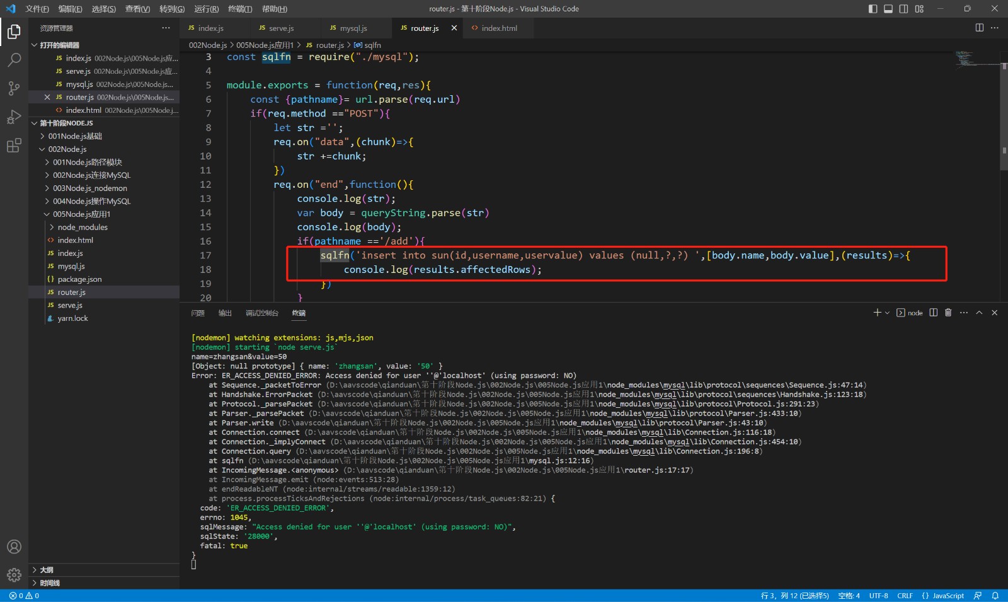
Task: Toggle bottom panel layout icon
Action: [888, 9]
